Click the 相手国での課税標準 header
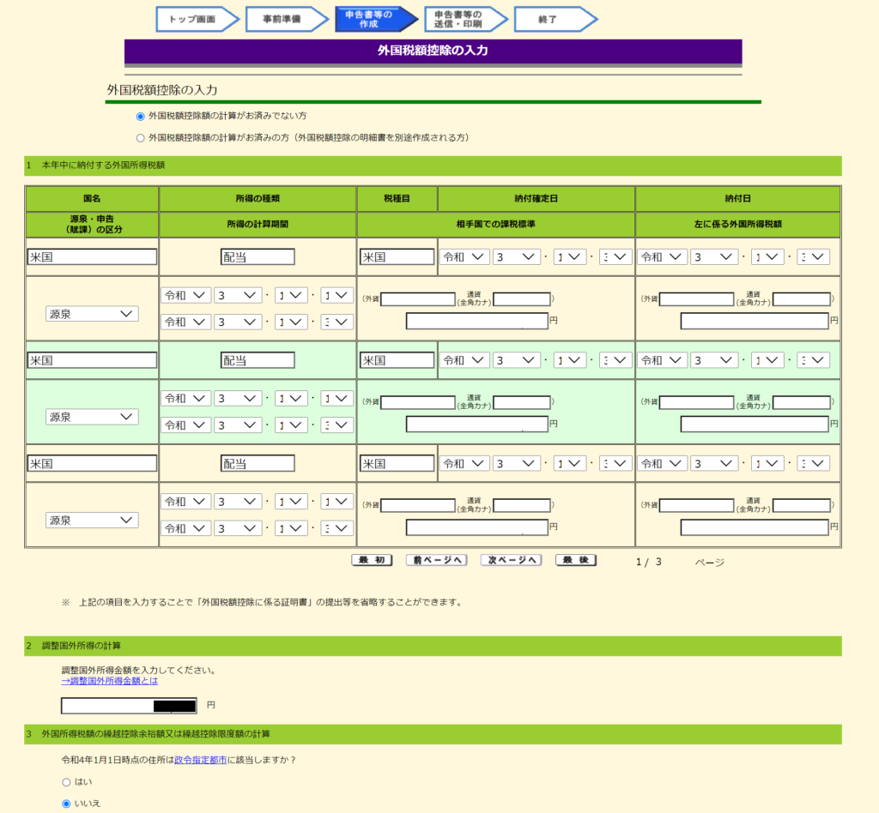The height and width of the screenshot is (813, 879). 495,225
